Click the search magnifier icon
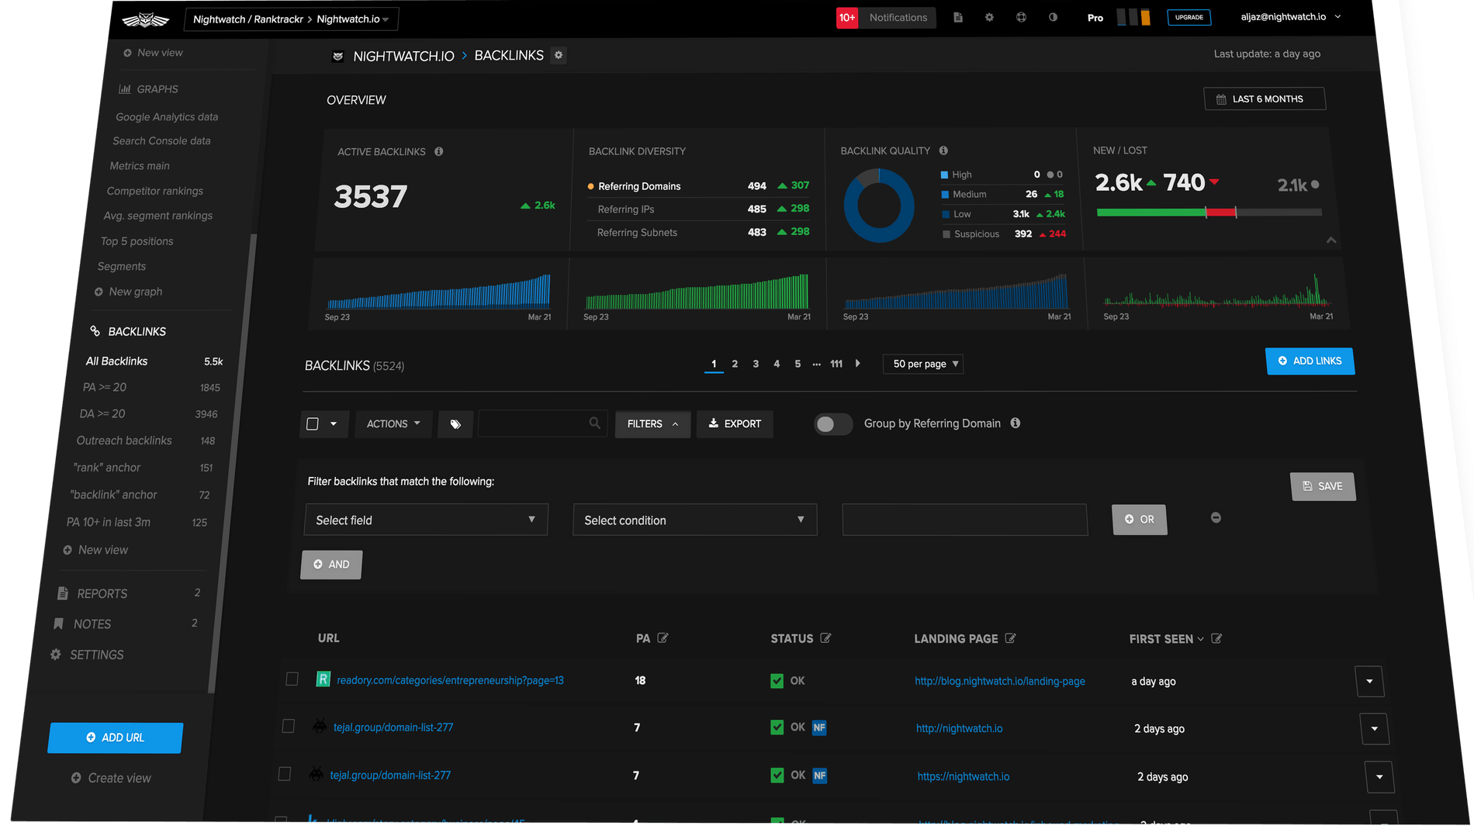This screenshot has height=826, width=1474. 594,423
